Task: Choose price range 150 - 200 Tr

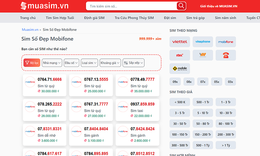Action: [203, 135]
